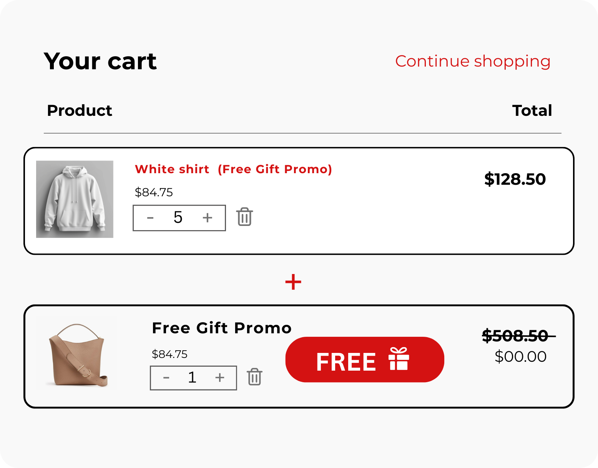This screenshot has width=598, height=468.
Task: Decrease White shirt quantity with minus
Action: (x=150, y=218)
